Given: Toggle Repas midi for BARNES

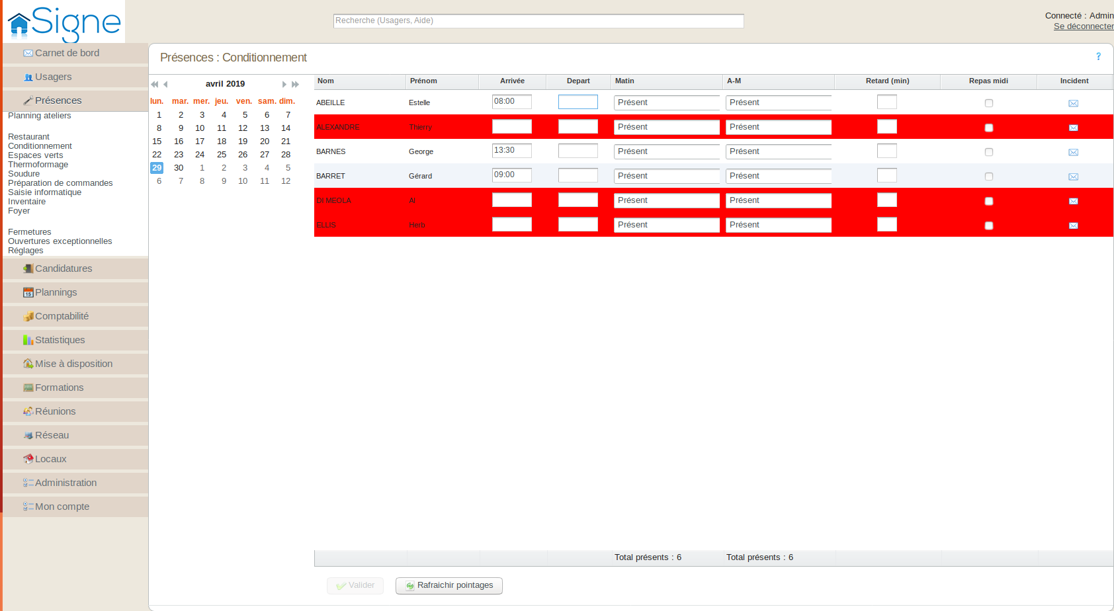Looking at the screenshot, I should (x=989, y=152).
